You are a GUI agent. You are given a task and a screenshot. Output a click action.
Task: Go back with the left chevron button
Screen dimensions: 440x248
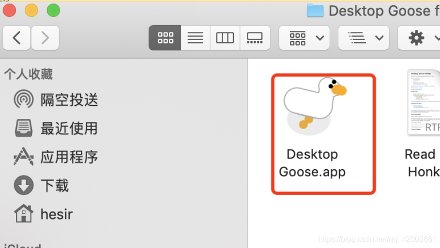[x=16, y=38]
